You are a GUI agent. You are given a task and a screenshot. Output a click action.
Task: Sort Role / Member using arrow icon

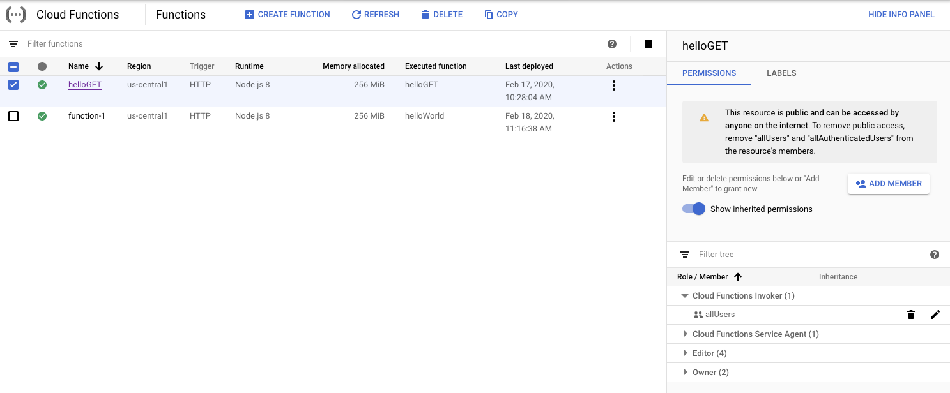pos(738,277)
